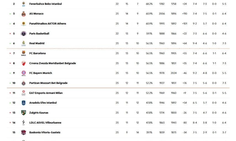The image size is (236, 141).
Task: Click the Real Madrid crest icon
Action: [x=23, y=43]
